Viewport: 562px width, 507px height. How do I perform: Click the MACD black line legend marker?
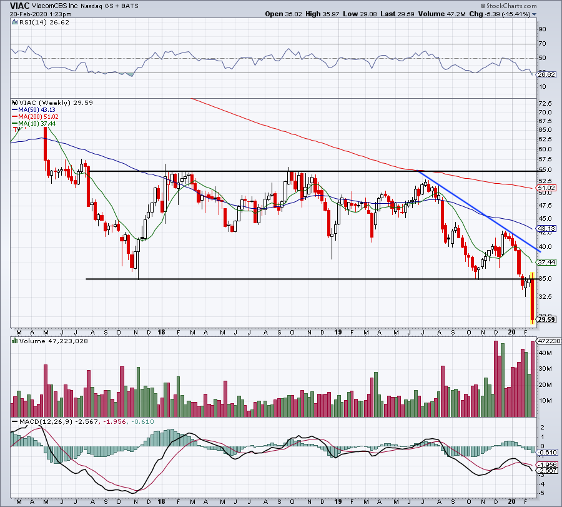[x=15, y=421]
